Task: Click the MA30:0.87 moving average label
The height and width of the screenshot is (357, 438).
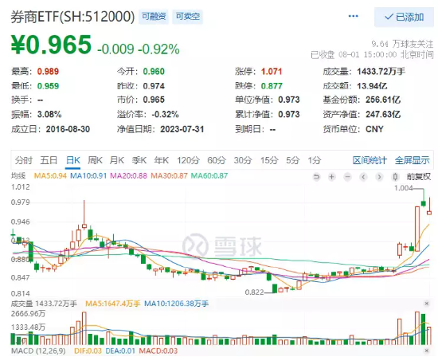Action: click(169, 176)
